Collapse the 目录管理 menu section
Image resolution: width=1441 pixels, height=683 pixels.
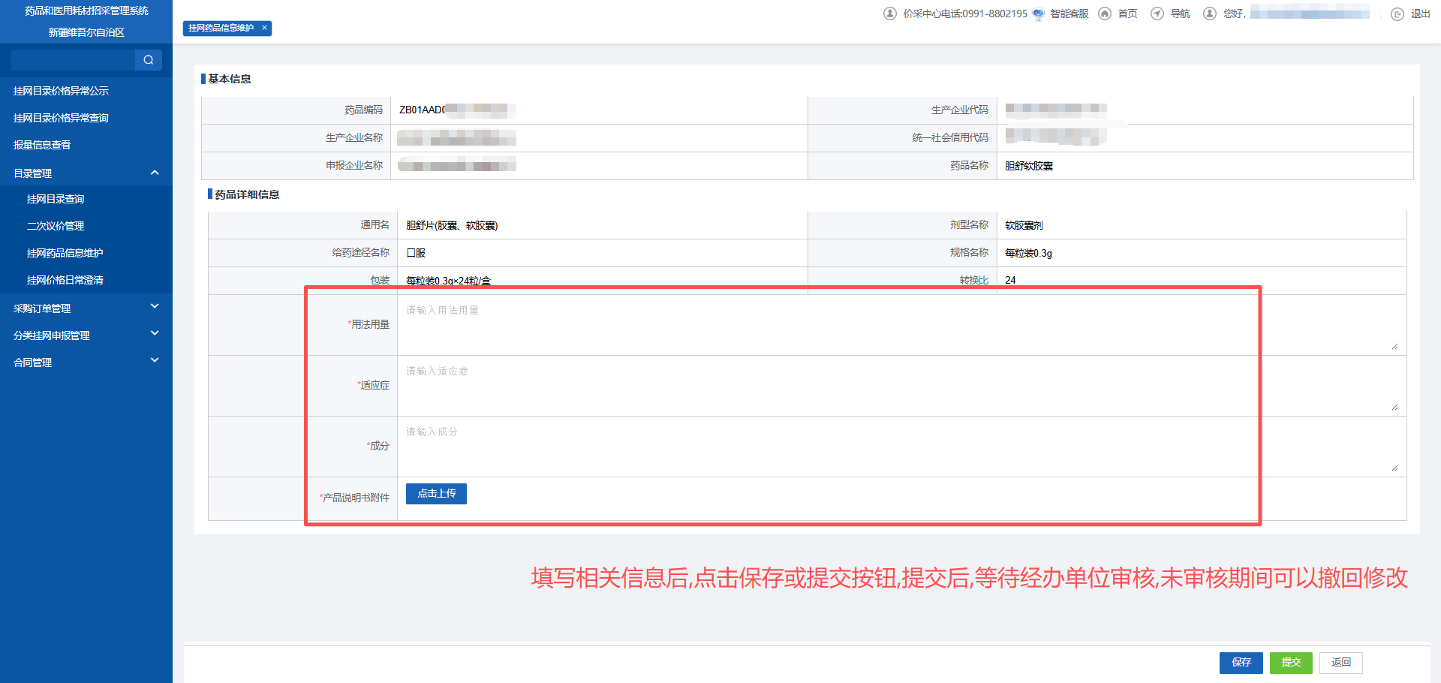point(155,173)
